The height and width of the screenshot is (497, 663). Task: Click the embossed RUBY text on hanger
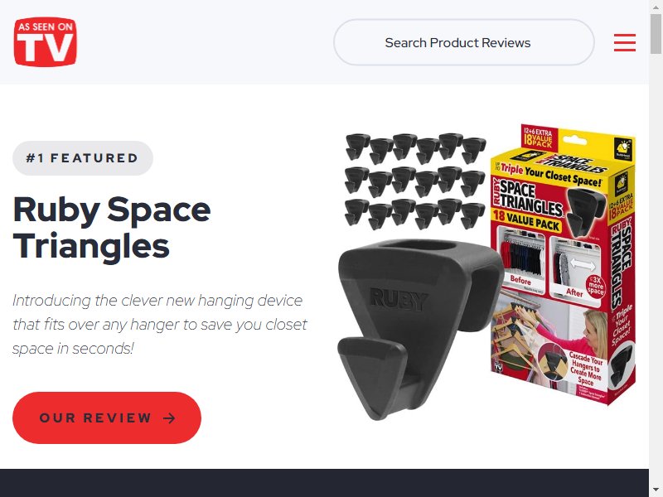399,300
